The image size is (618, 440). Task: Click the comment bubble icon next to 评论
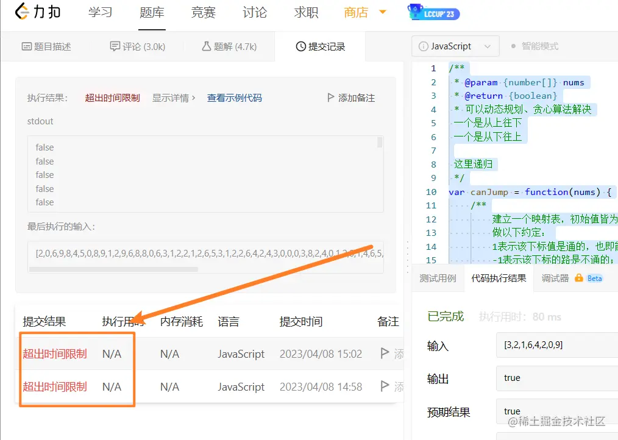click(x=115, y=46)
